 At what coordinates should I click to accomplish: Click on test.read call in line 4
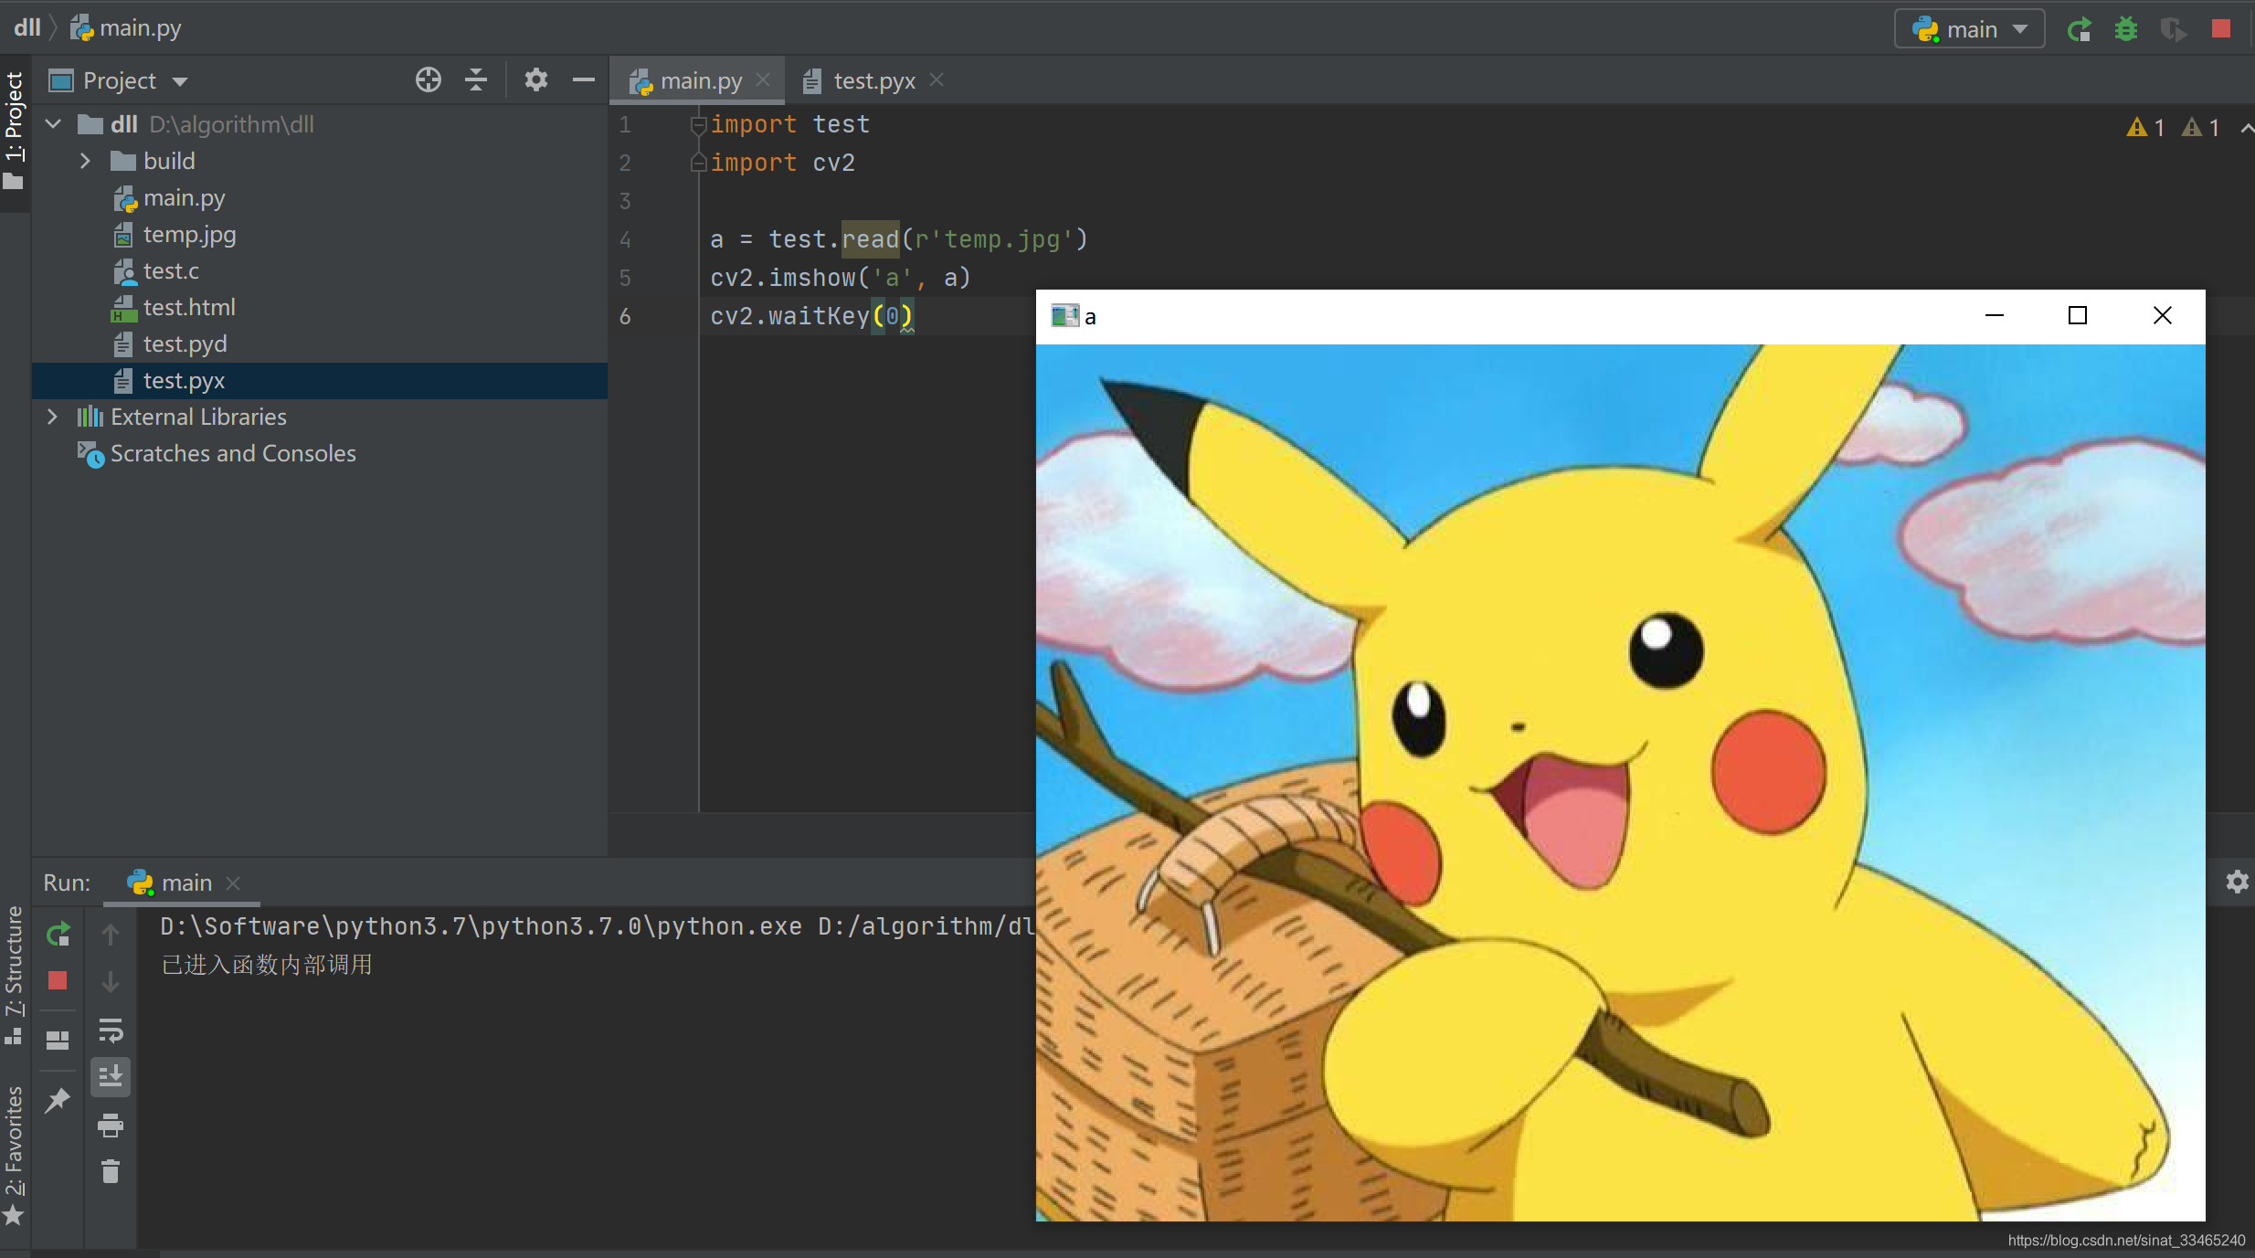tap(834, 239)
